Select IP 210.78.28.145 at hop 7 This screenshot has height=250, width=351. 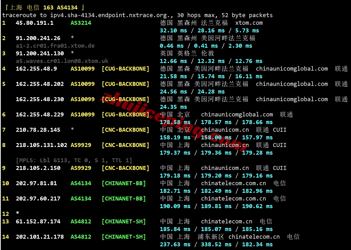click(x=38, y=130)
